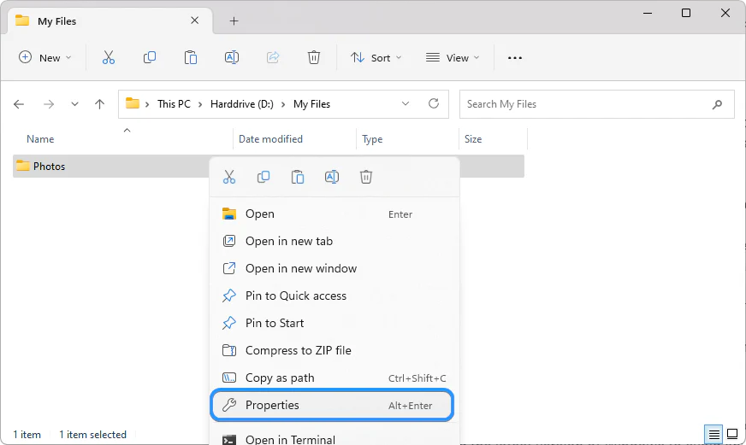The width and height of the screenshot is (746, 445).
Task: Click the Rename icon in the top toolbar
Action: click(232, 57)
